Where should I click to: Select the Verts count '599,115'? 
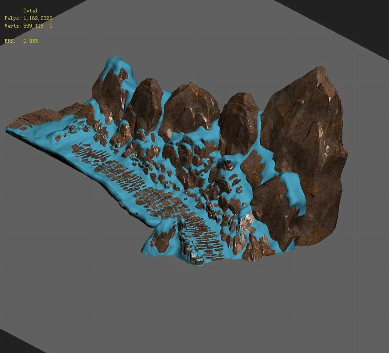point(34,26)
